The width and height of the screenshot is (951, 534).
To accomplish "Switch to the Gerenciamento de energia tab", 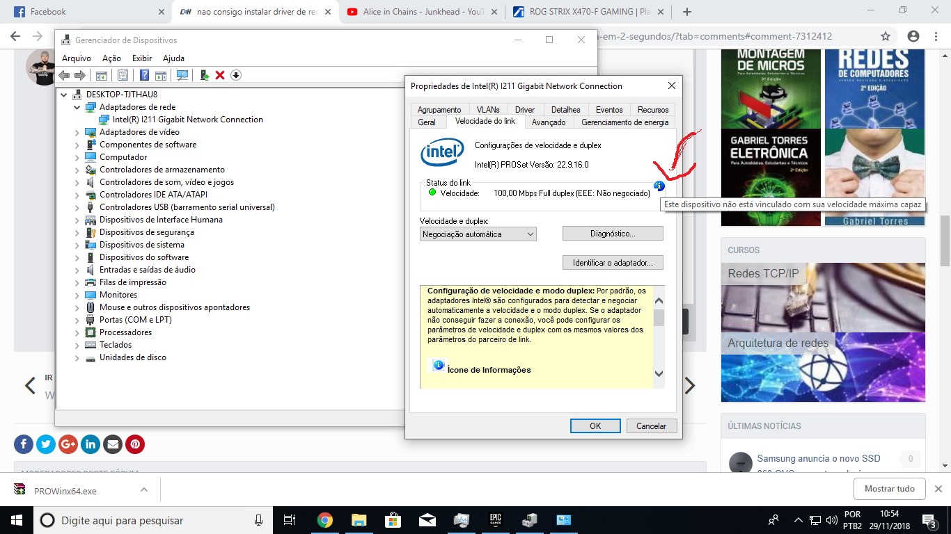I will [624, 122].
